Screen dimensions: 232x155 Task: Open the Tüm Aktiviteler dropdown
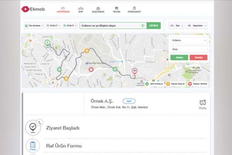coord(34,26)
